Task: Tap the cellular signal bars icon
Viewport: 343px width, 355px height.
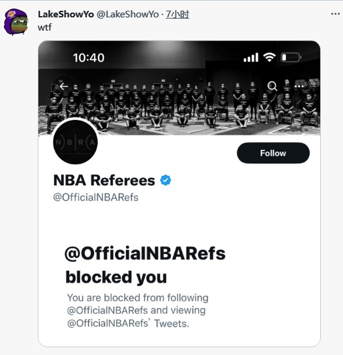Action: 251,58
